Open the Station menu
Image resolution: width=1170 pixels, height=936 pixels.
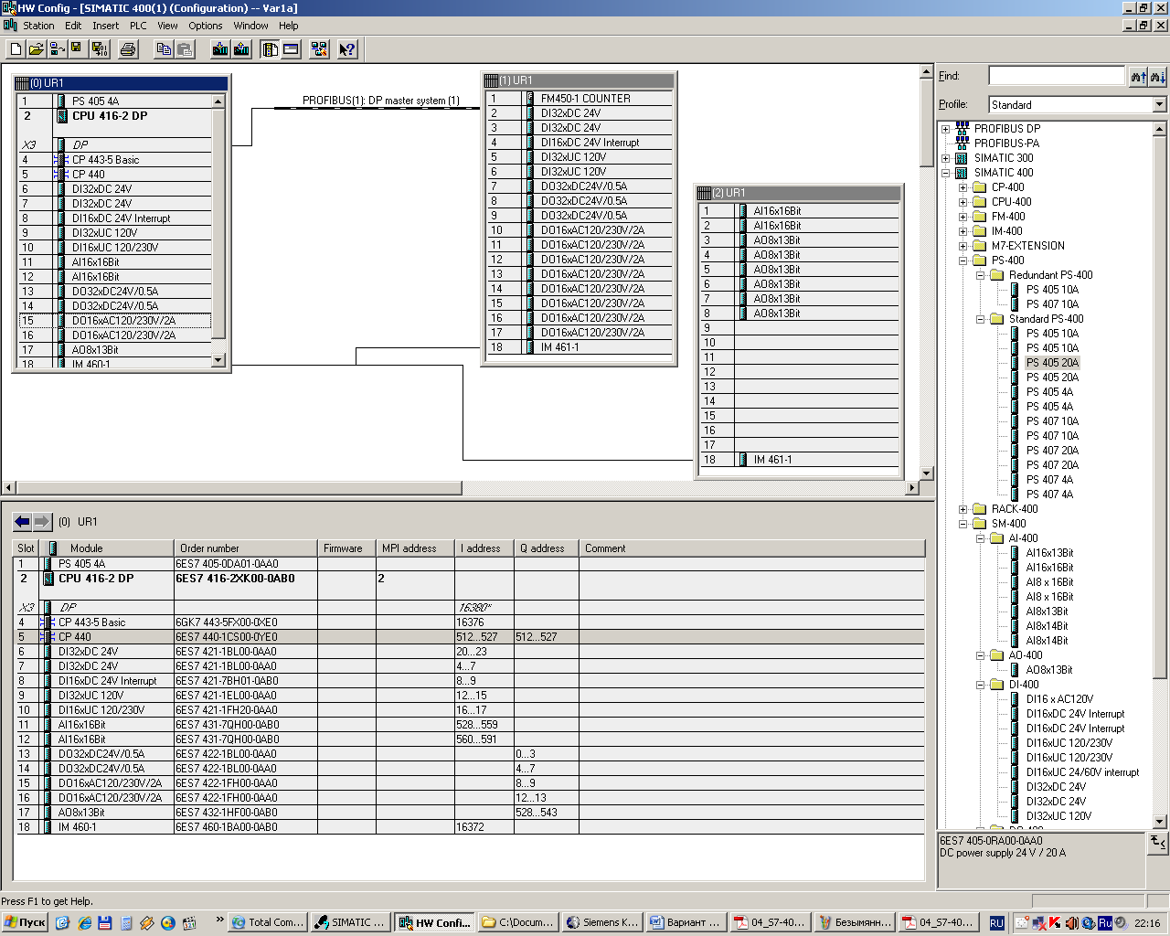(x=38, y=26)
